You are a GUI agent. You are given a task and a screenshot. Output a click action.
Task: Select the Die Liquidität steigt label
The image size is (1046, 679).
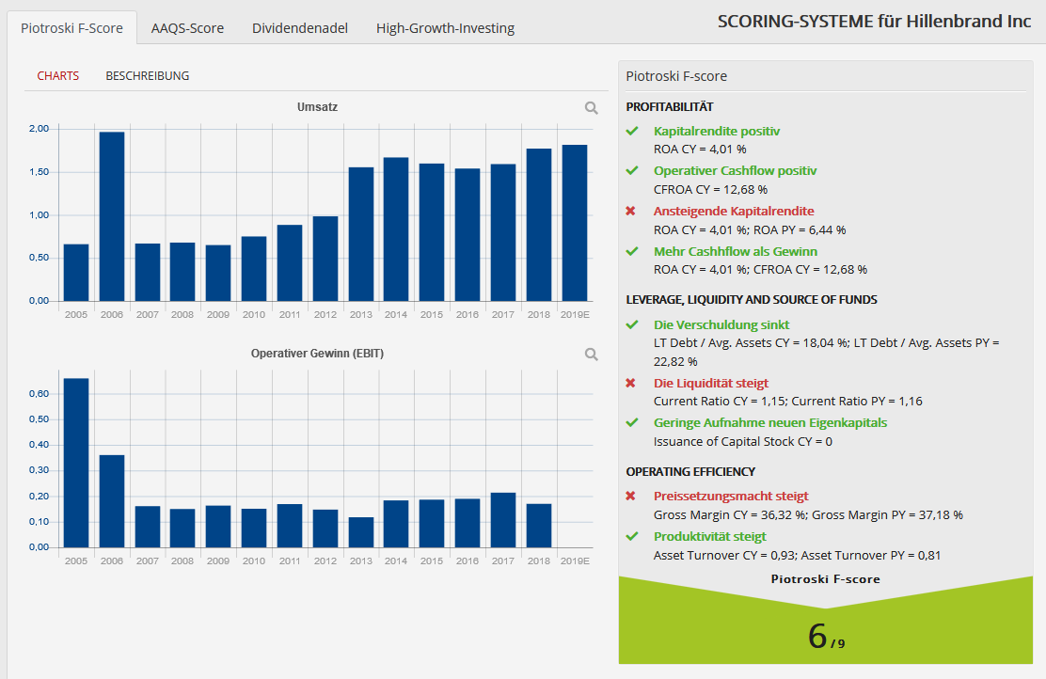click(x=711, y=384)
